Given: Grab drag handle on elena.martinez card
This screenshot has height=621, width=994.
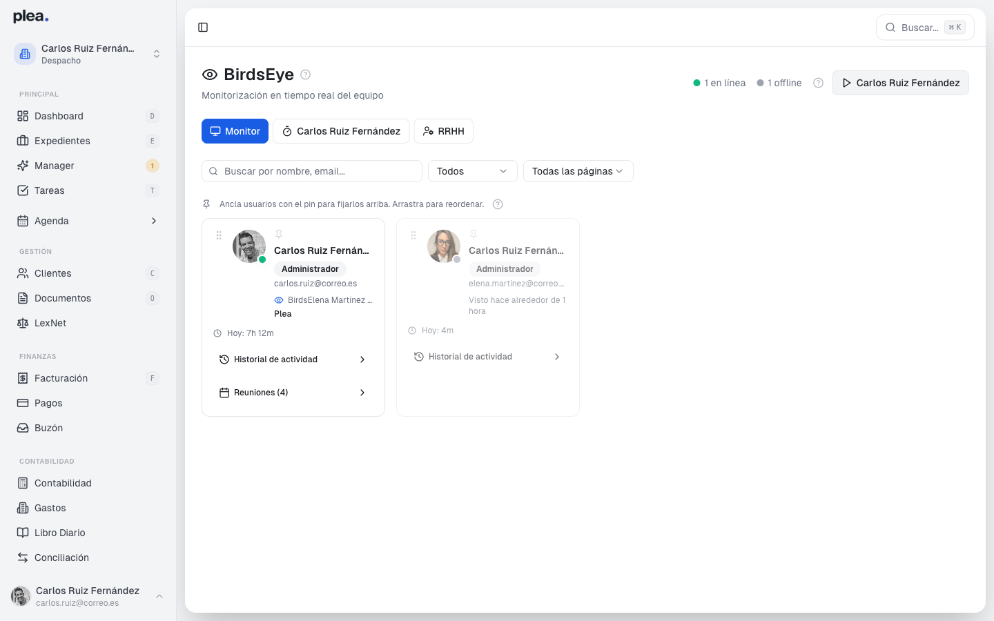Looking at the screenshot, I should 413,235.
